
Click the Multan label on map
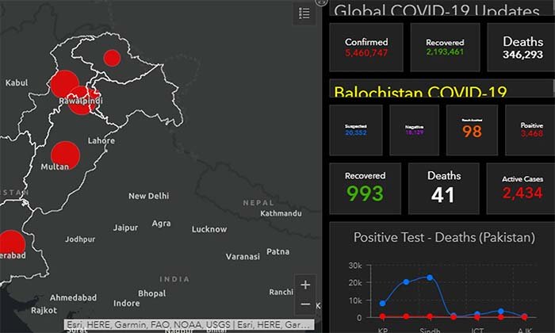(55, 166)
